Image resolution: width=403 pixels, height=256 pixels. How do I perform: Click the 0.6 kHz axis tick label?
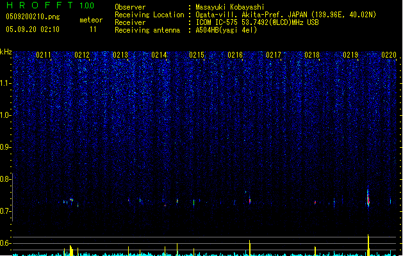coord(6,243)
